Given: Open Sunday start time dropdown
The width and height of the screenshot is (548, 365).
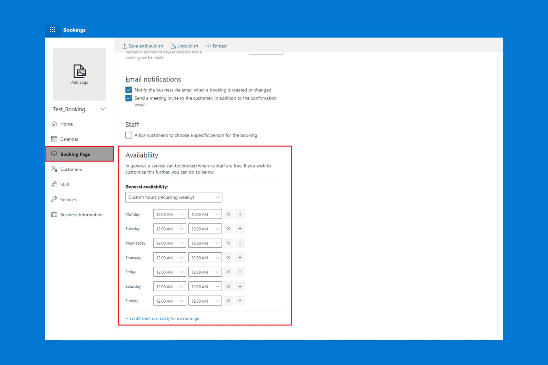Looking at the screenshot, I should pyautogui.click(x=169, y=301).
